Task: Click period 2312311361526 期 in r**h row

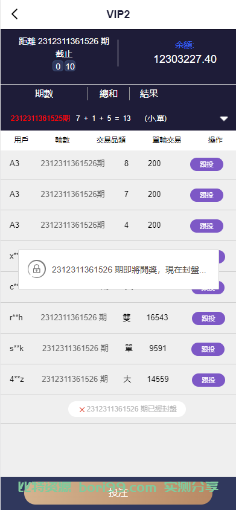Action: [x=74, y=317]
